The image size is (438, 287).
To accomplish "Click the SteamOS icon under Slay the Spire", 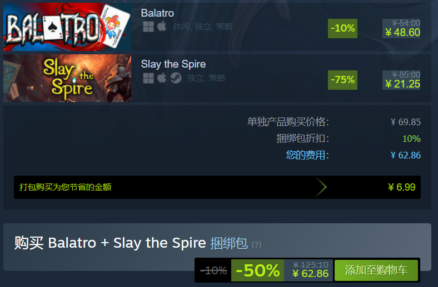I will click(x=176, y=78).
